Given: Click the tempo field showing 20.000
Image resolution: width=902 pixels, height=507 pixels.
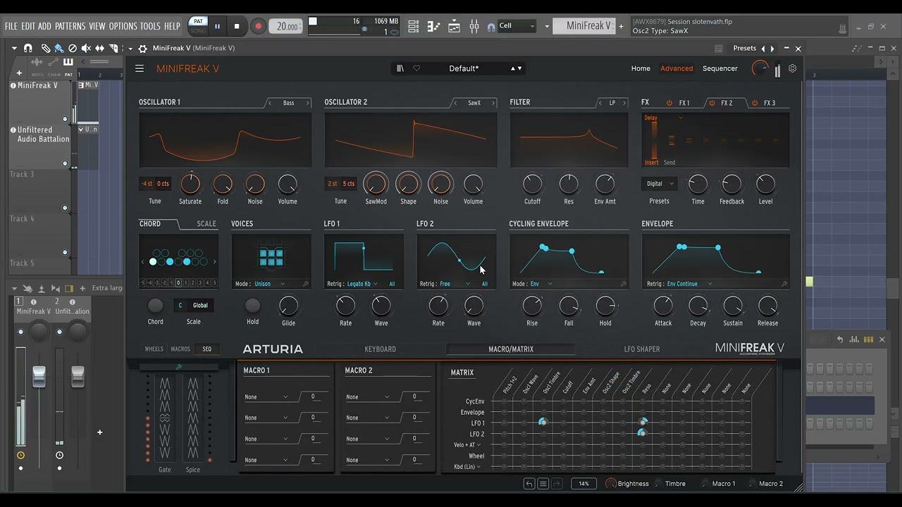Looking at the screenshot, I should click(x=286, y=26).
